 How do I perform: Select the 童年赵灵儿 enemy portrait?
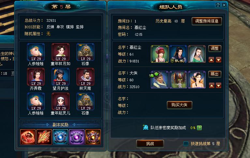coord(61,101)
